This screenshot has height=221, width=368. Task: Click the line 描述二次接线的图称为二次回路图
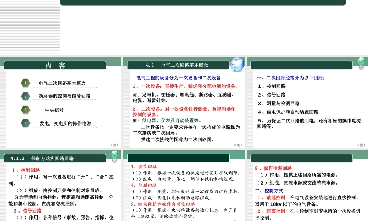(x=178, y=140)
